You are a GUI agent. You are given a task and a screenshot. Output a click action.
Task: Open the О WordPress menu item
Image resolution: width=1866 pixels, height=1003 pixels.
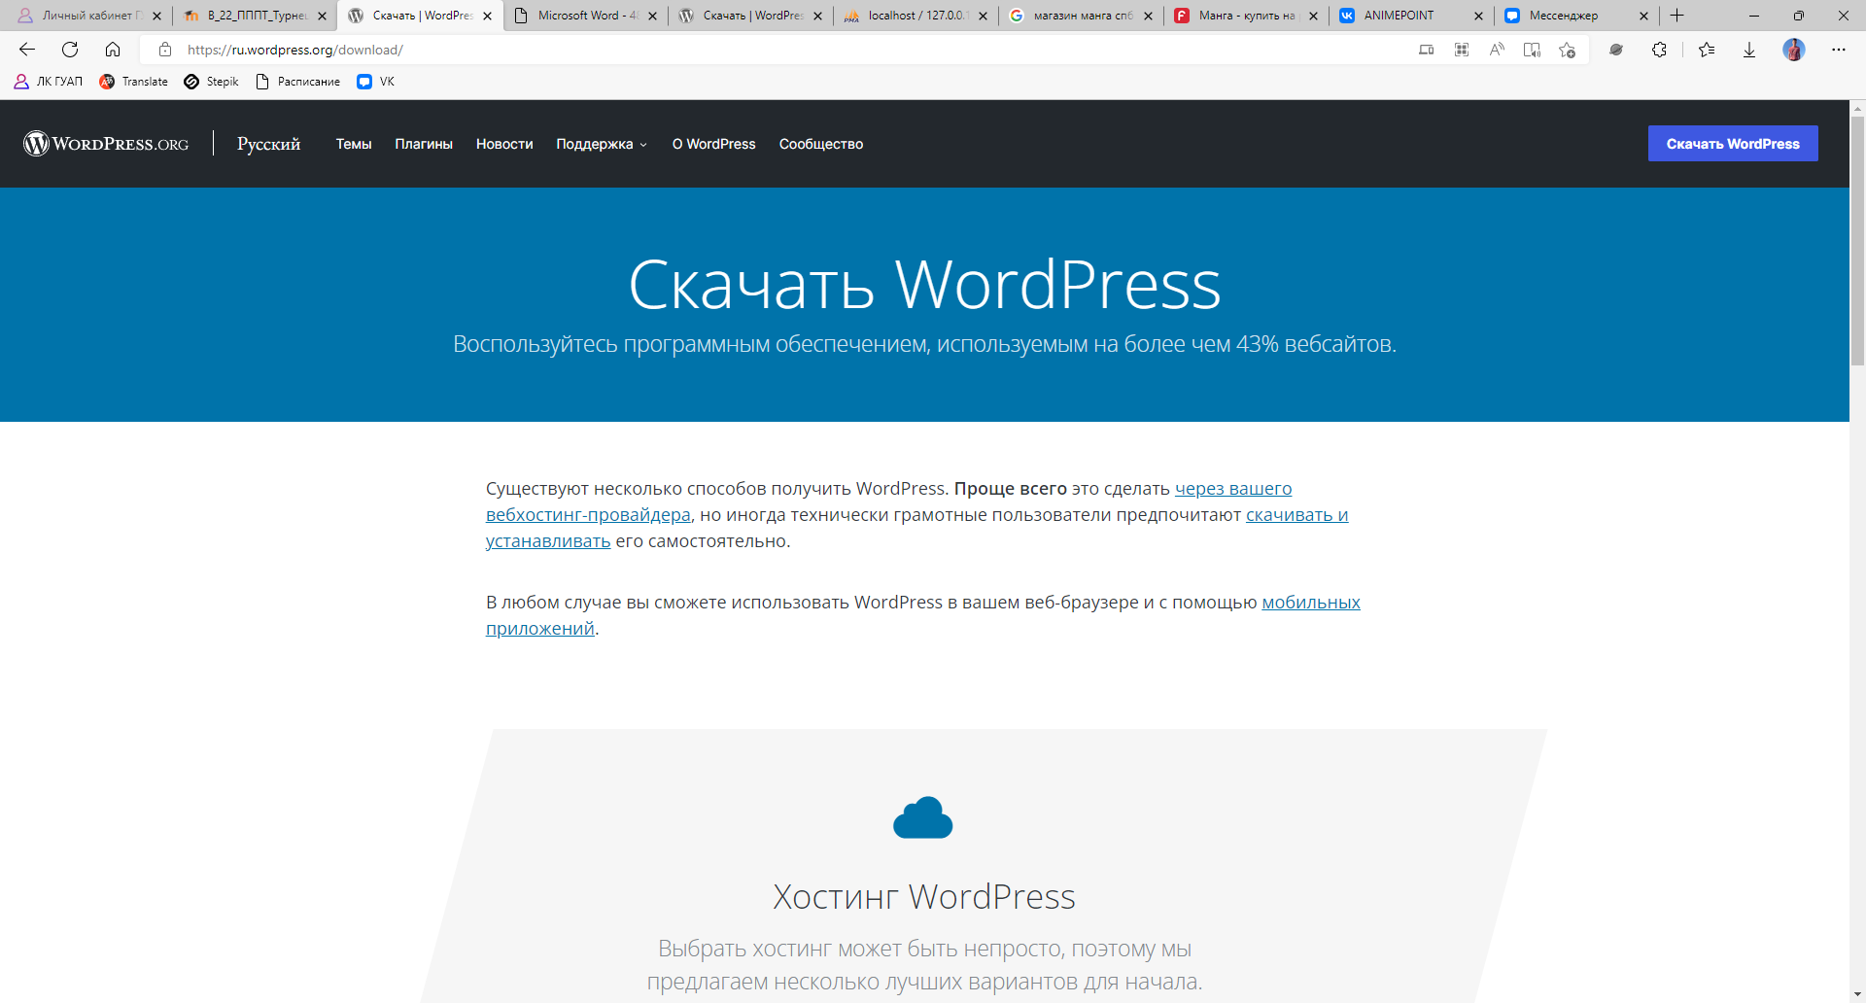click(x=713, y=144)
